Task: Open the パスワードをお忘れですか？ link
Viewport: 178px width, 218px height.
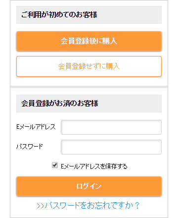Action: (88, 206)
